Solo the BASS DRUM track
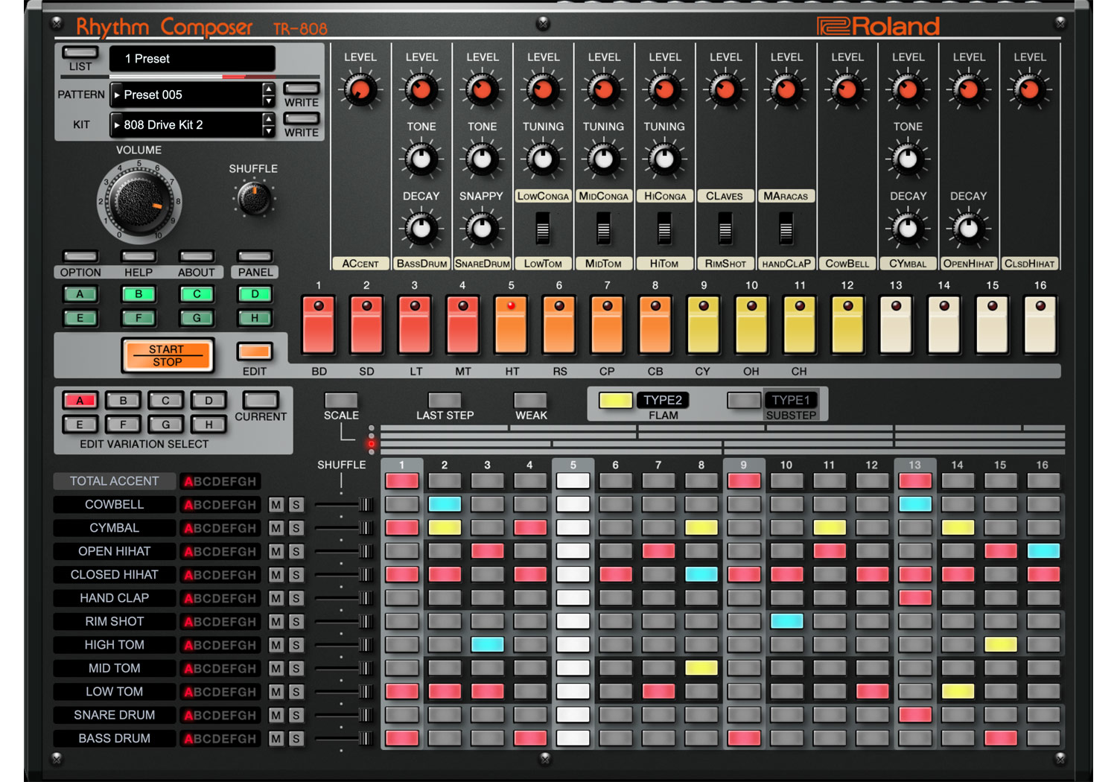Image resolution: width=1117 pixels, height=782 pixels. pos(296,739)
